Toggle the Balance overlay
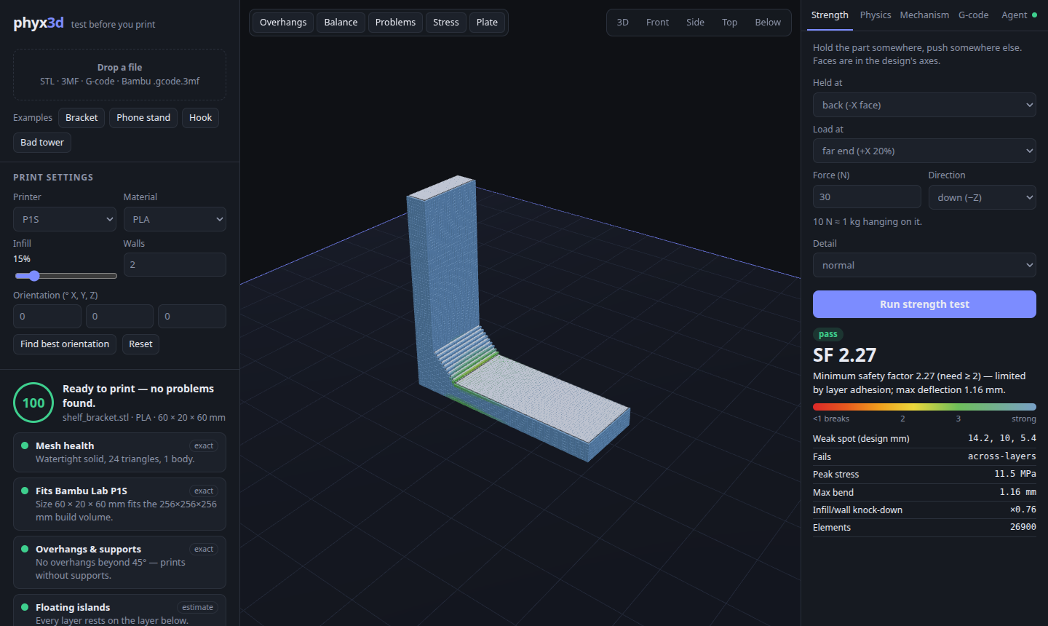Viewport: 1048px width, 626px height. coord(341,23)
